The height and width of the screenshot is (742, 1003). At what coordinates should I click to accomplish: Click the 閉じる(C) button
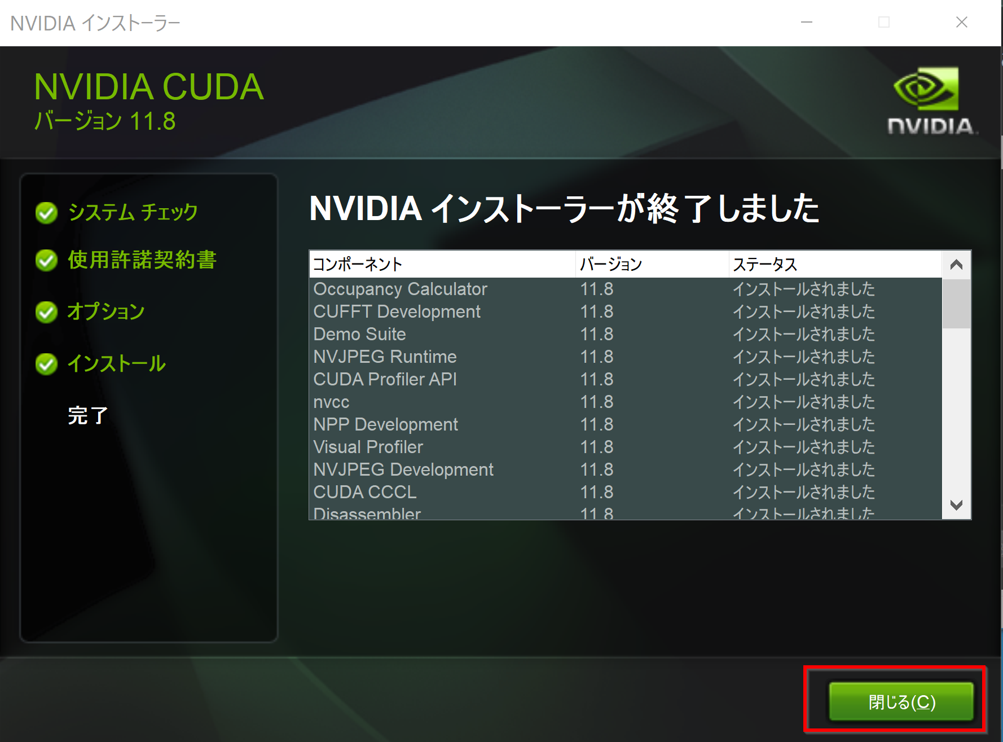tap(901, 701)
